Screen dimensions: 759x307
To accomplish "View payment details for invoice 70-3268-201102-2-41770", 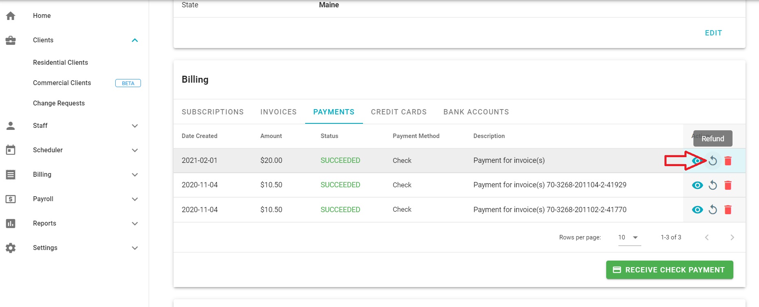I will tap(697, 210).
